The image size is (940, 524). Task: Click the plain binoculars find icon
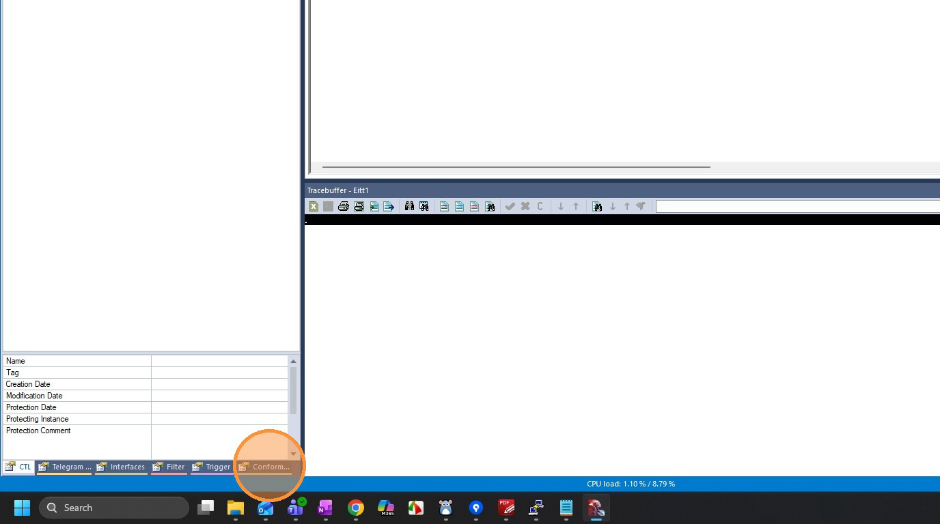(x=409, y=206)
